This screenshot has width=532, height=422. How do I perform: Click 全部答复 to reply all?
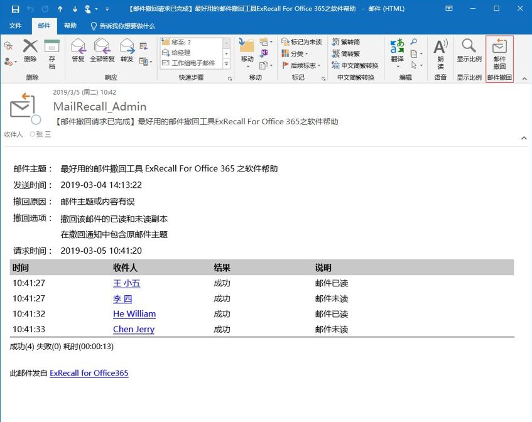[102, 51]
